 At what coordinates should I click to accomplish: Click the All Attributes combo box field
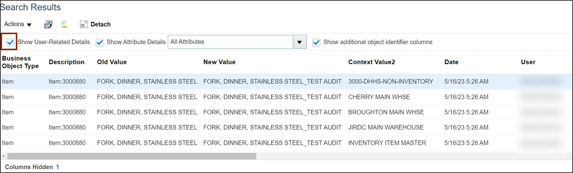[230, 42]
